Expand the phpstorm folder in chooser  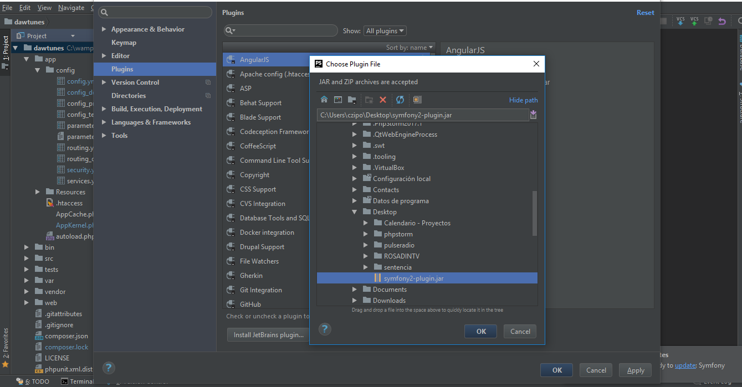coord(366,234)
